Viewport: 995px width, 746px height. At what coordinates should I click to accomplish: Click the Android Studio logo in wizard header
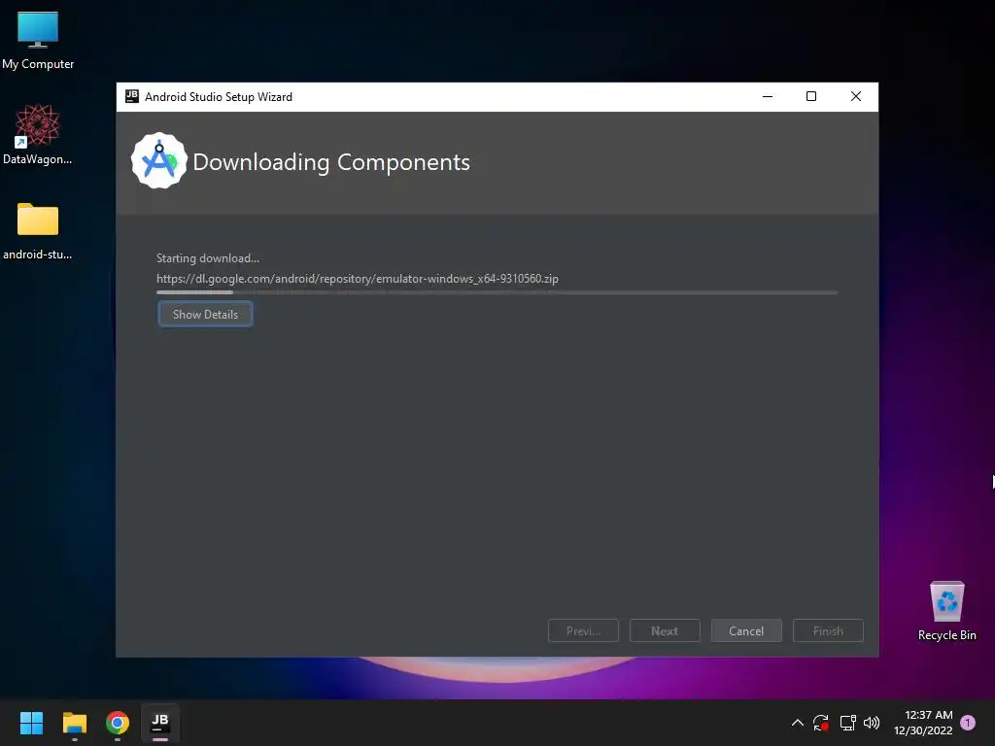(x=159, y=160)
